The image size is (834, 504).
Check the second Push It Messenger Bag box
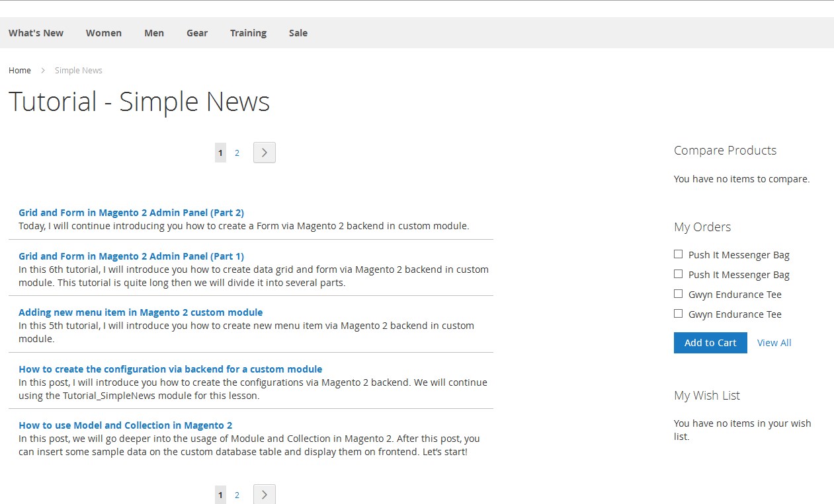pos(678,274)
